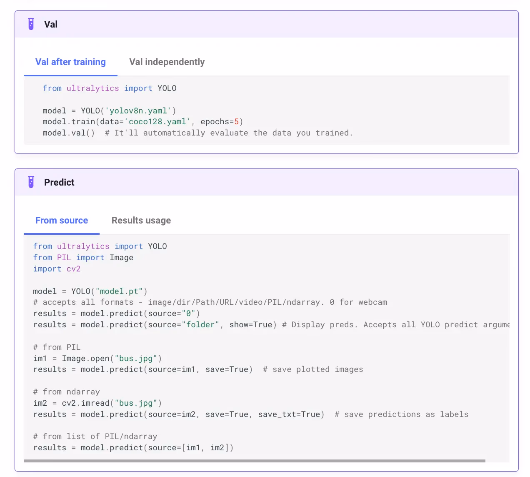The width and height of the screenshot is (530, 477).
Task: Click the flask icon beside Val heading
Action: tap(31, 24)
